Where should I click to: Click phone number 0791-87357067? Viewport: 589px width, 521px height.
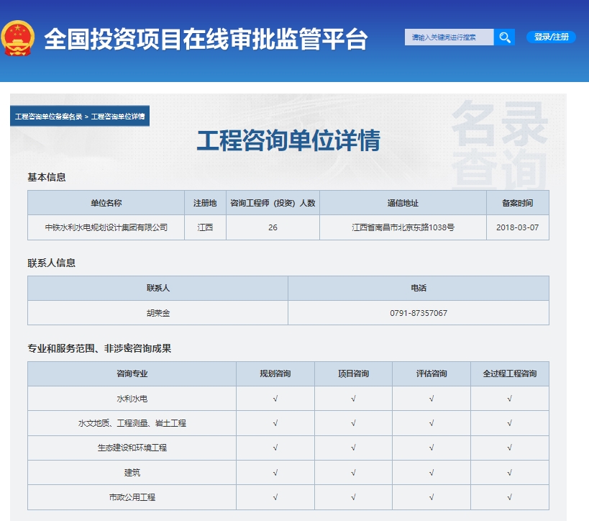419,313
